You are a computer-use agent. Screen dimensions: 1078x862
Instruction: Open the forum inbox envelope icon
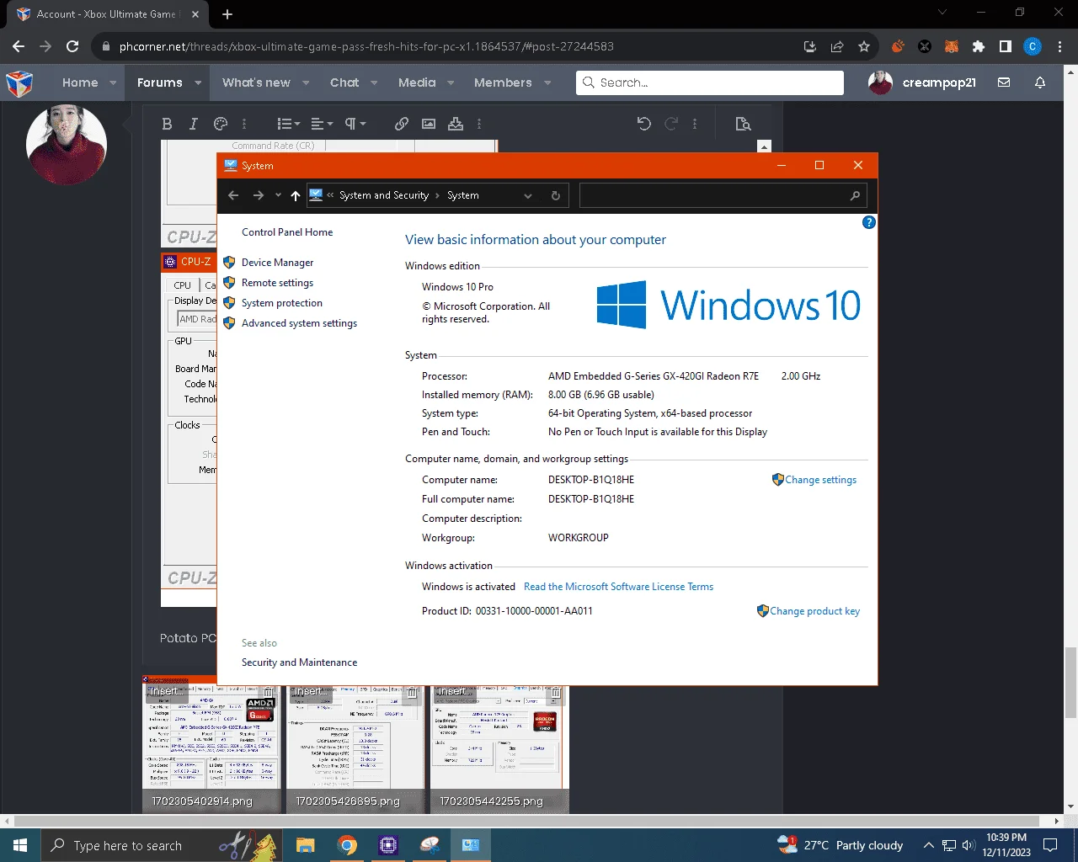(x=1004, y=82)
